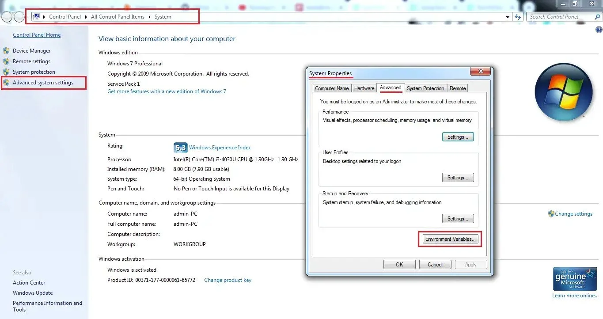Screen dimensions: 603x319
Task: Click the shield icon beside Advanced system settings
Action: click(6, 83)
